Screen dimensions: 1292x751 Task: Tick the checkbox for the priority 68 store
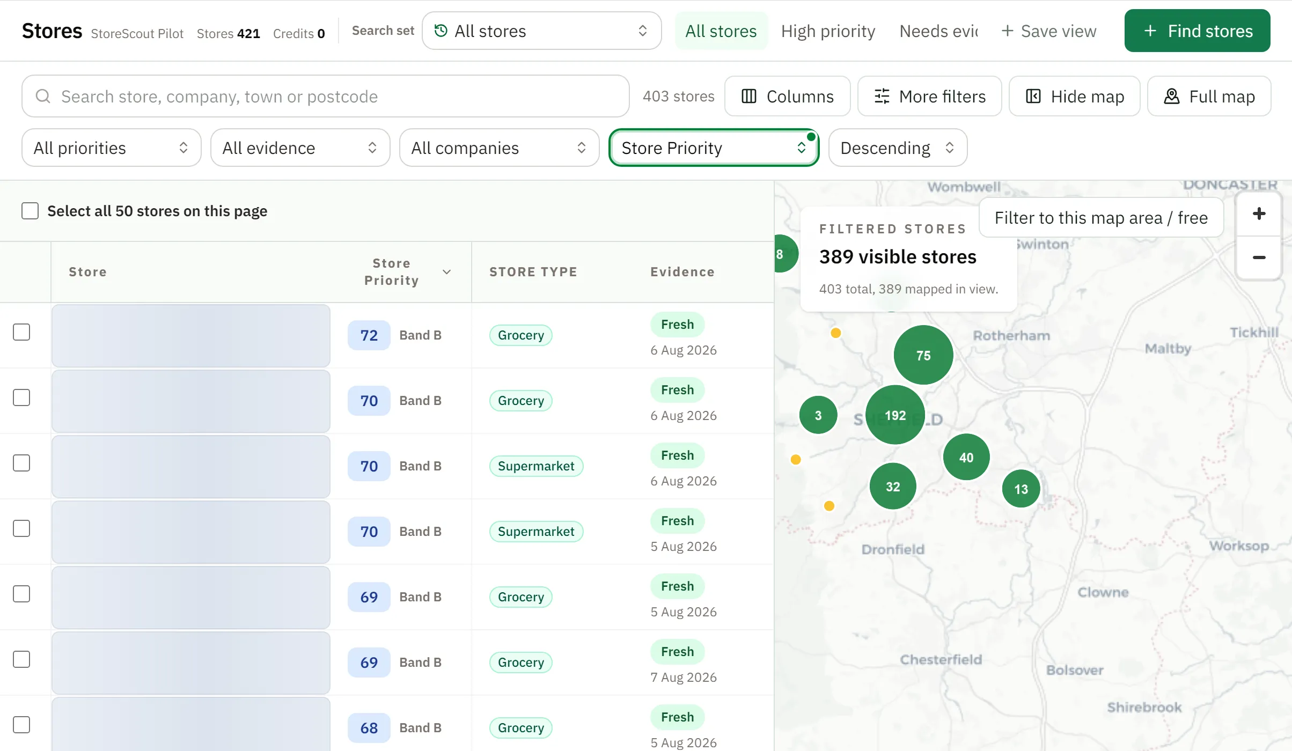21,725
